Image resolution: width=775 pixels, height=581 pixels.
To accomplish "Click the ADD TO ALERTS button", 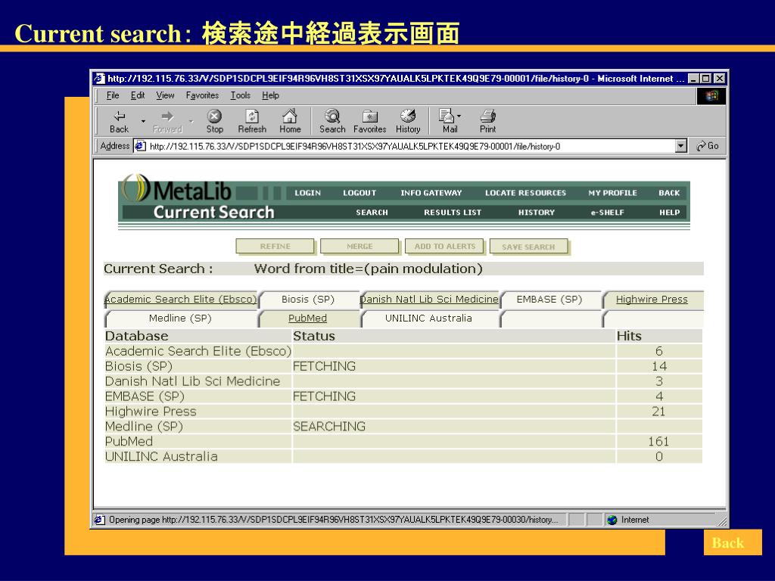I will click(445, 246).
